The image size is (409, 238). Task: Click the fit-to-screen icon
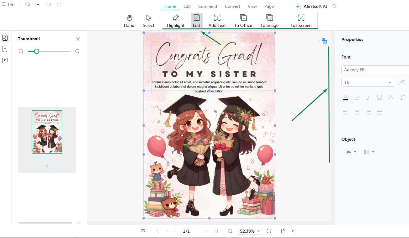tap(293, 231)
